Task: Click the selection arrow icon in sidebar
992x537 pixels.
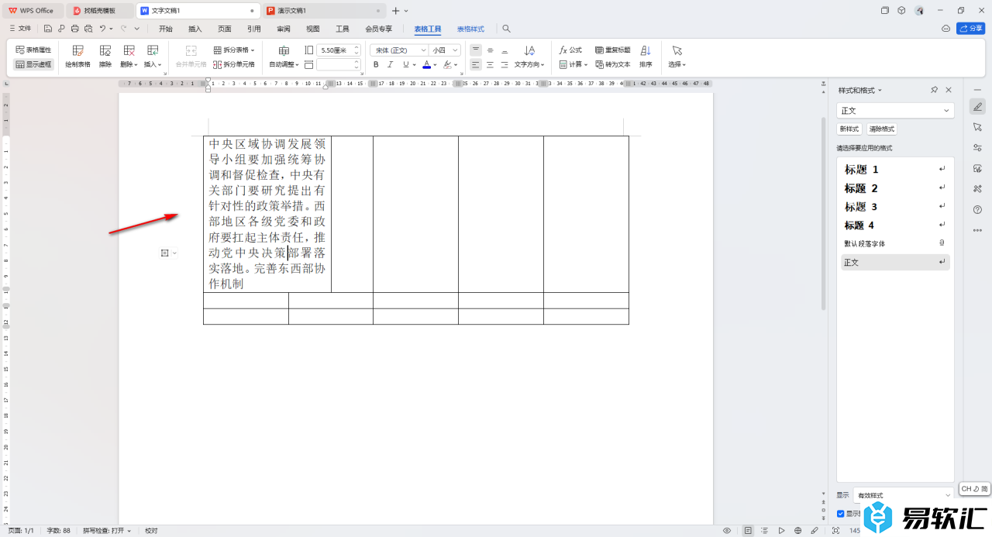Action: click(978, 127)
